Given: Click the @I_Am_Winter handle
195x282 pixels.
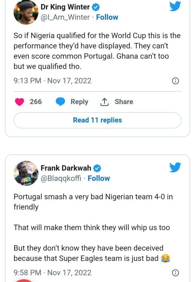Looking at the screenshot, I should click(65, 17).
